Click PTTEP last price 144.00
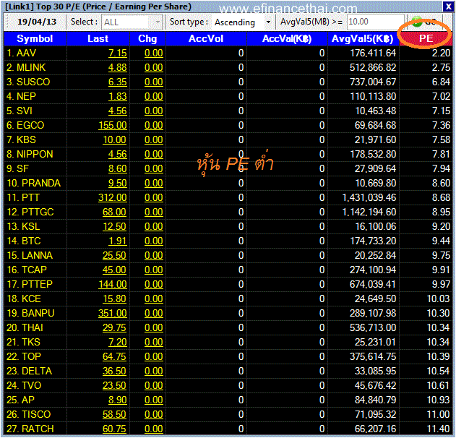The image size is (456, 438). tap(113, 285)
